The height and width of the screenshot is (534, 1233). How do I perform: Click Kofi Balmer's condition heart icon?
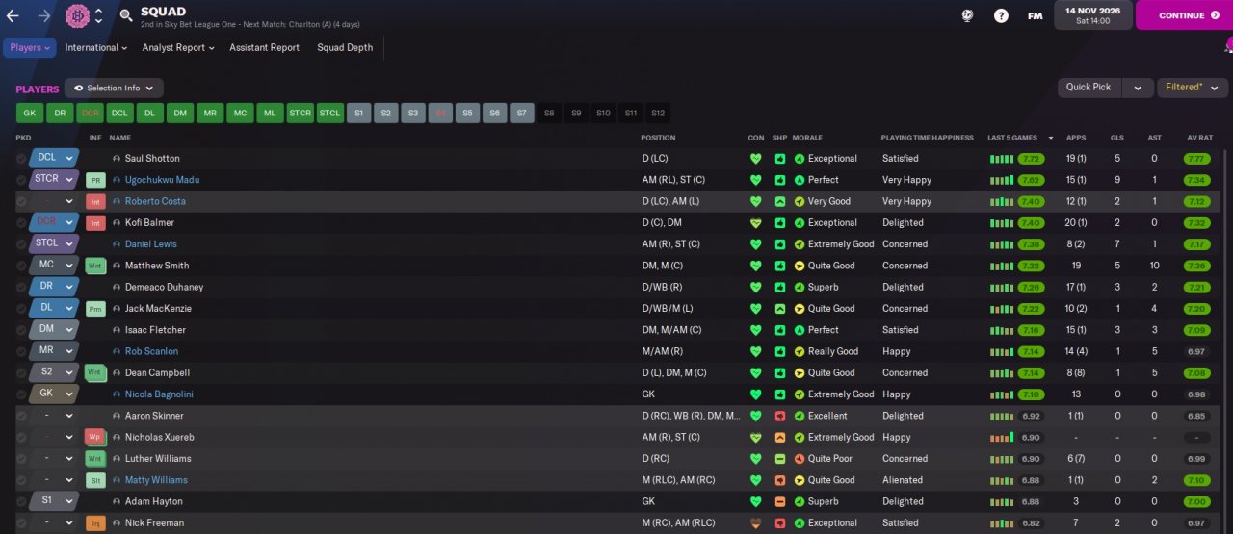pyautogui.click(x=755, y=222)
